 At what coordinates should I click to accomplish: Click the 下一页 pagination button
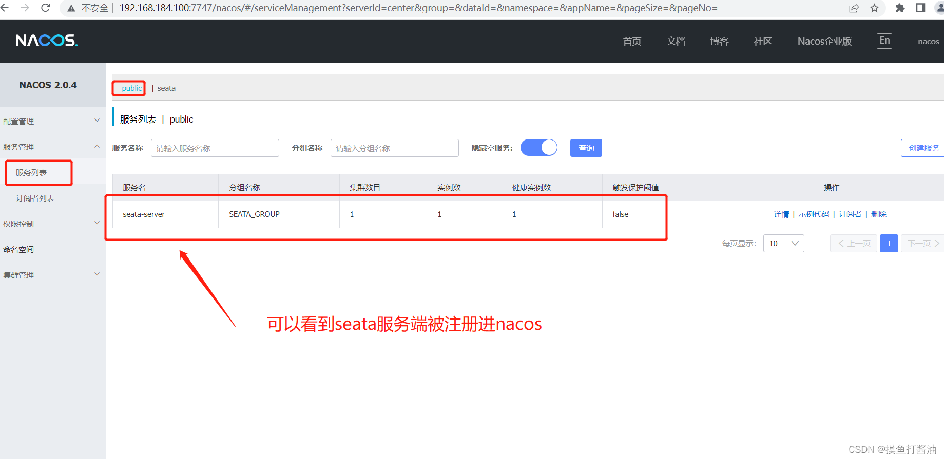coord(923,243)
